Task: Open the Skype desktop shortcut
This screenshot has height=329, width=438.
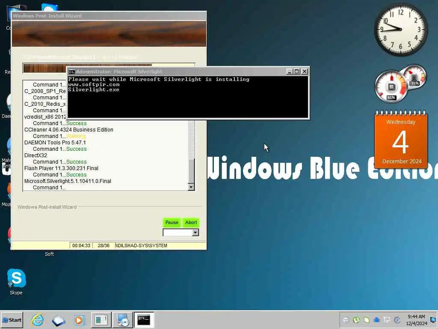Action: [x=16, y=281]
